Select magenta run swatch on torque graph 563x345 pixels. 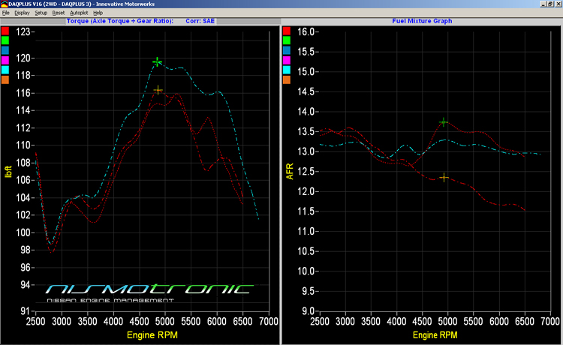pyautogui.click(x=5, y=60)
